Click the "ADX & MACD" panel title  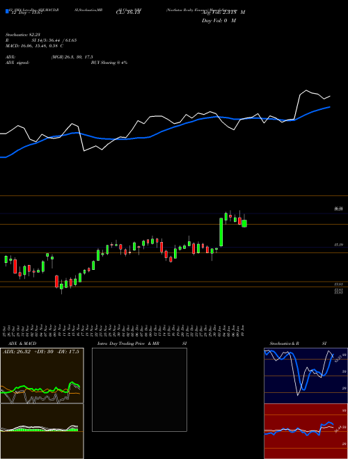[x=22, y=344]
